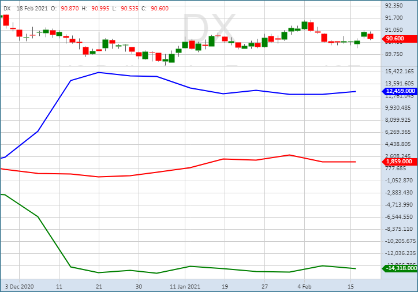Click the 91.050 price axis label
Image resolution: width=418 pixels, height=292 pixels.
pyautogui.click(x=394, y=30)
